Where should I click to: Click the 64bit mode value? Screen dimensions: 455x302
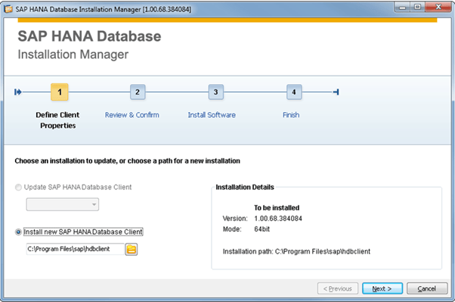tap(262, 229)
